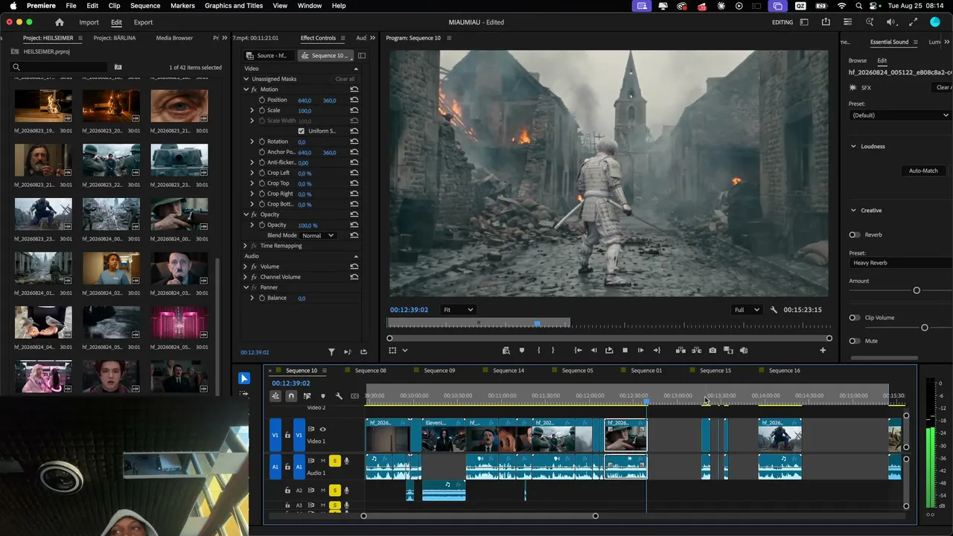Enable the Mute switch in Essential Sound
The width and height of the screenshot is (953, 536).
[x=855, y=341]
